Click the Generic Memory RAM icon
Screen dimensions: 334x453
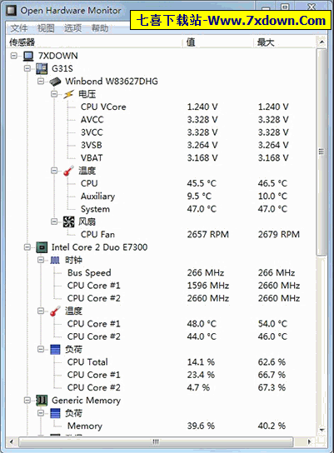[42, 401]
